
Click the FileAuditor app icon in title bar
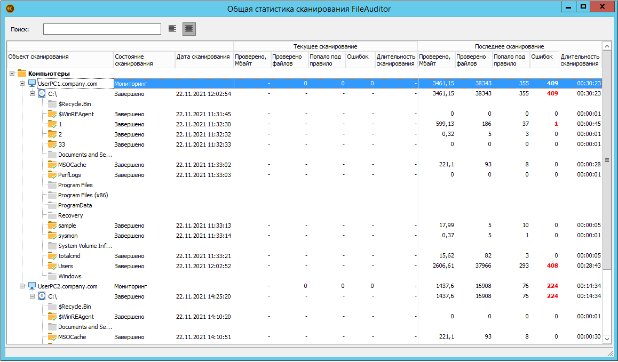10,8
